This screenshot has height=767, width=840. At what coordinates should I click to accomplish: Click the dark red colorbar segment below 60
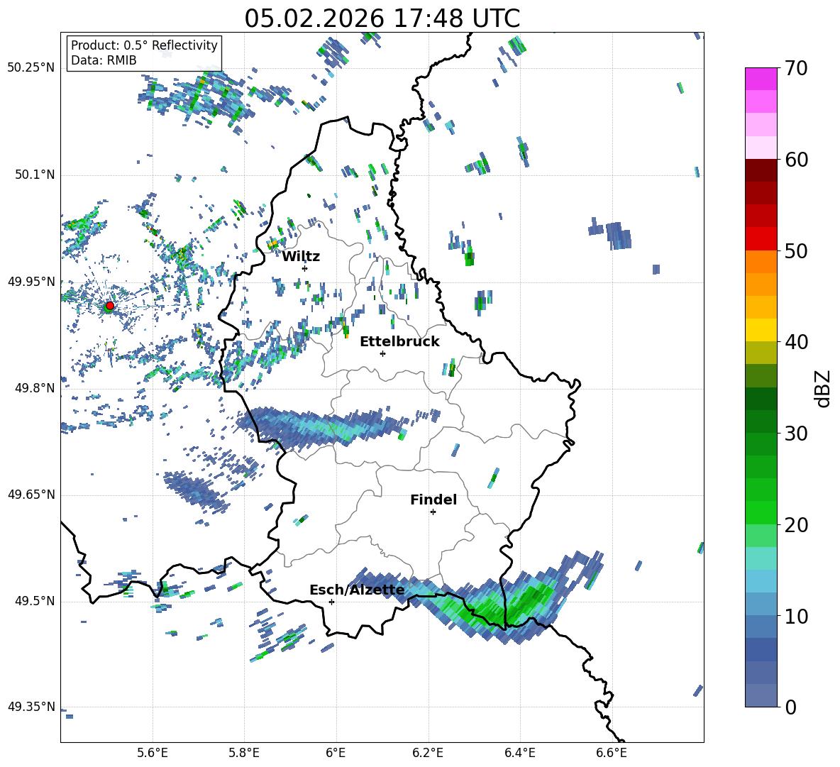[761, 170]
